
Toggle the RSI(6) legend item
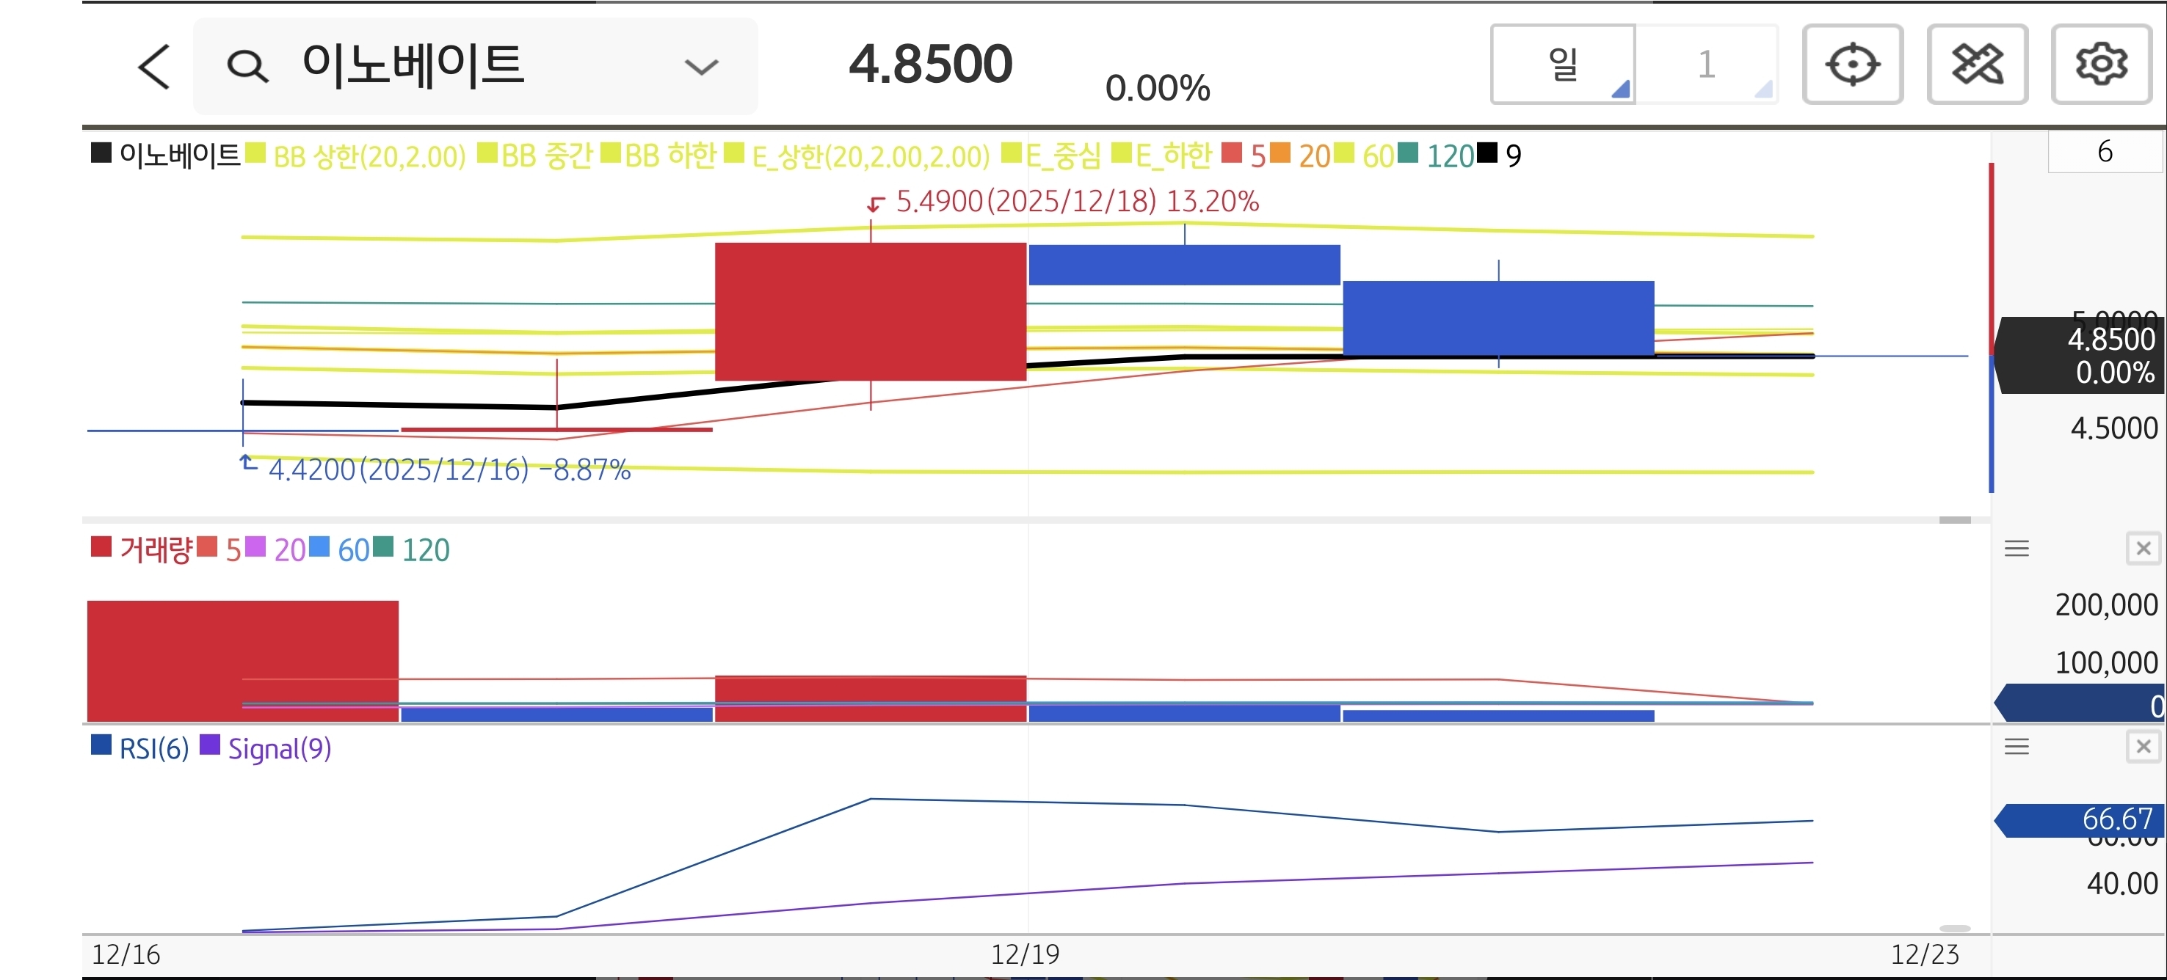(153, 748)
